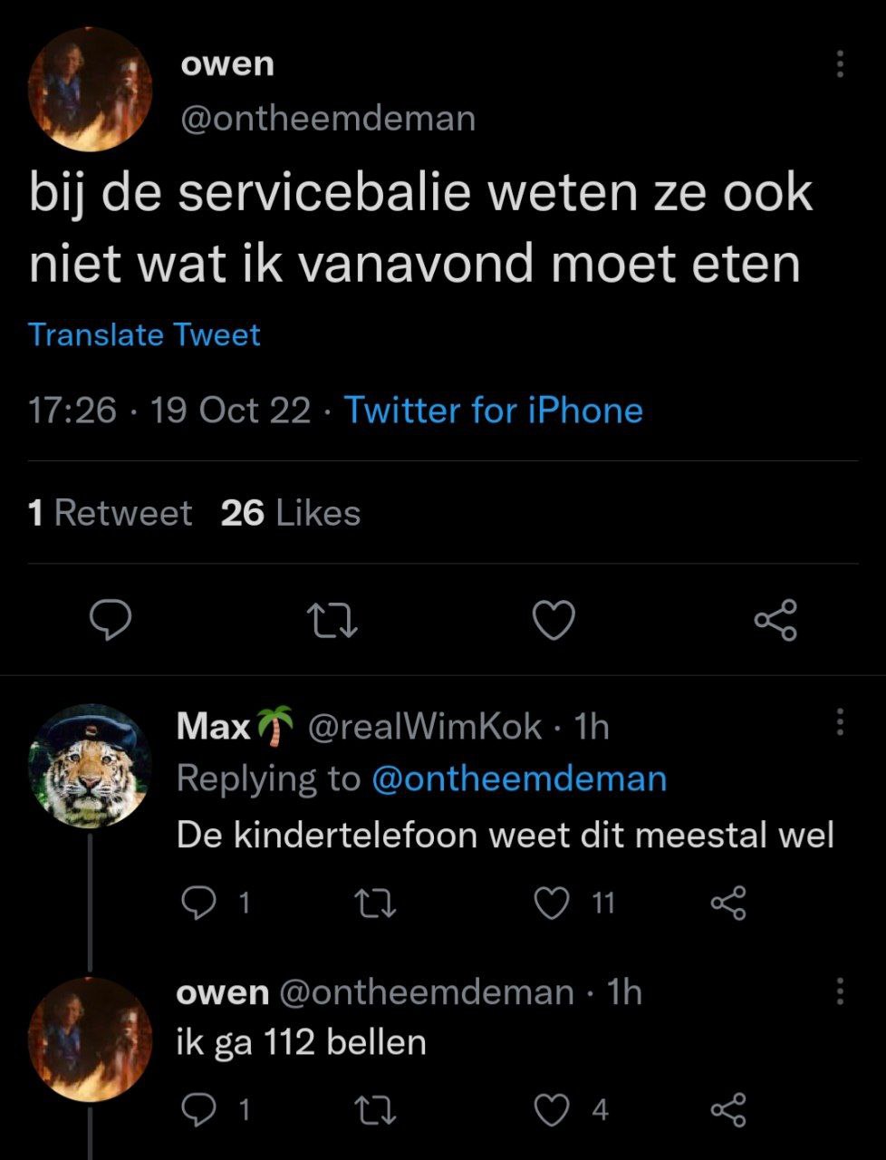Open Max's tiger profile picture
The width and height of the screenshot is (886, 1160).
point(90,767)
